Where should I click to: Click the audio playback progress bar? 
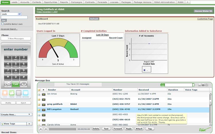coord(62,129)
